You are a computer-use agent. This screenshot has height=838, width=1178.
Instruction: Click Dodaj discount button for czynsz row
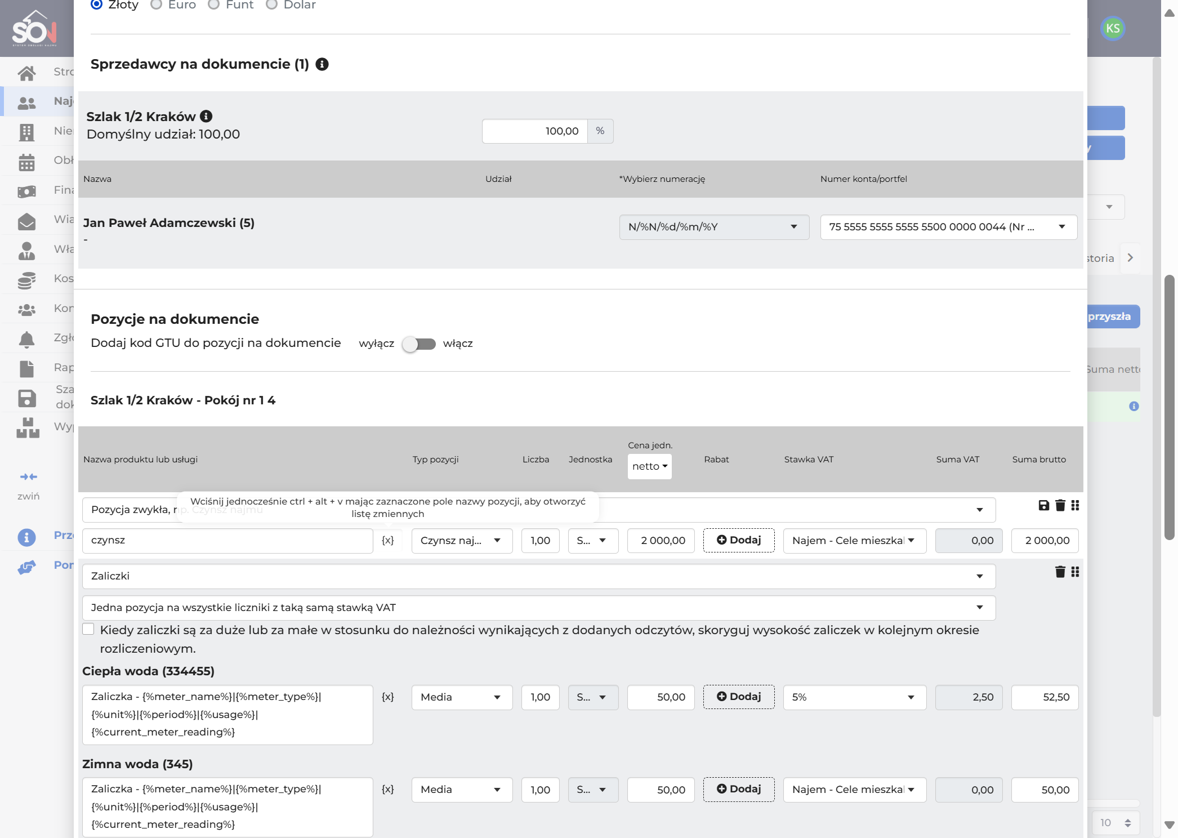[739, 540]
